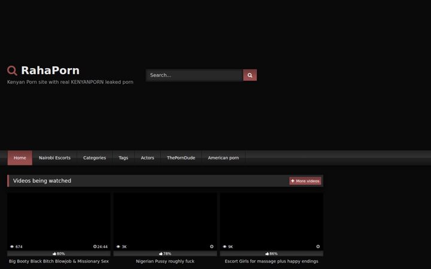Click the eye icon showing 674 views
Viewport: 431px width, 269px height.
click(x=12, y=247)
